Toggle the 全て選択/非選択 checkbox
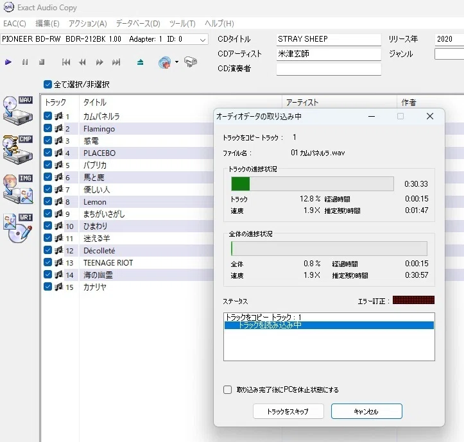The width and height of the screenshot is (464, 442). point(47,84)
